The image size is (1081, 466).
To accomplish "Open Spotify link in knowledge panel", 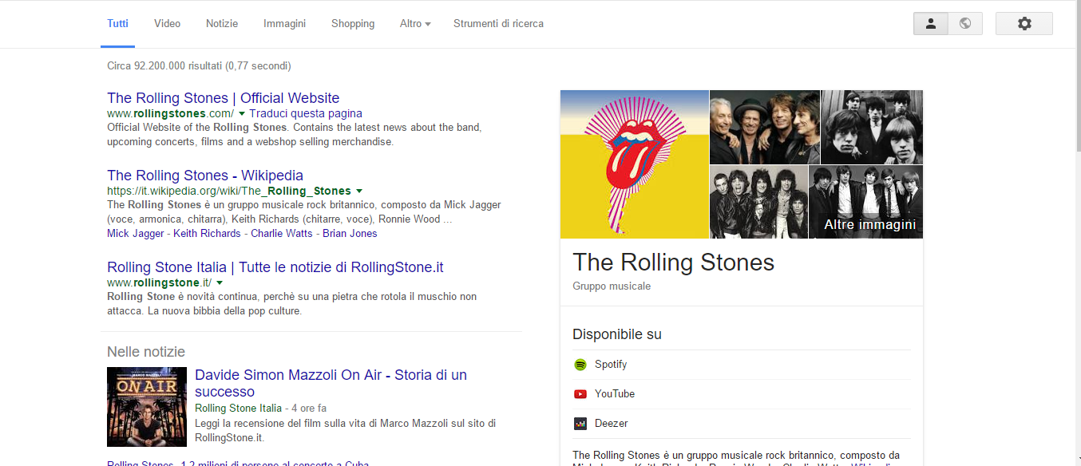I will [611, 365].
